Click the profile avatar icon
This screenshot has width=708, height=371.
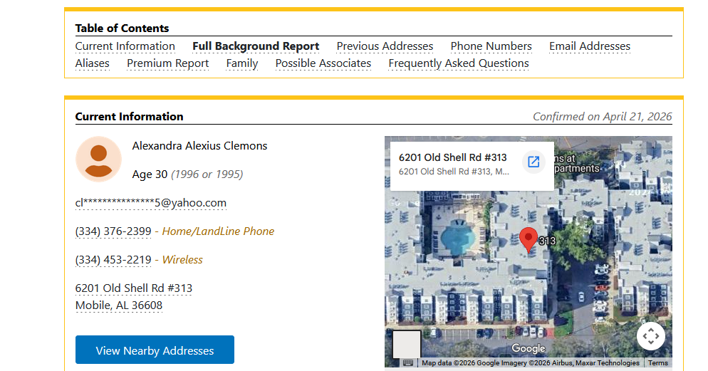click(x=99, y=160)
